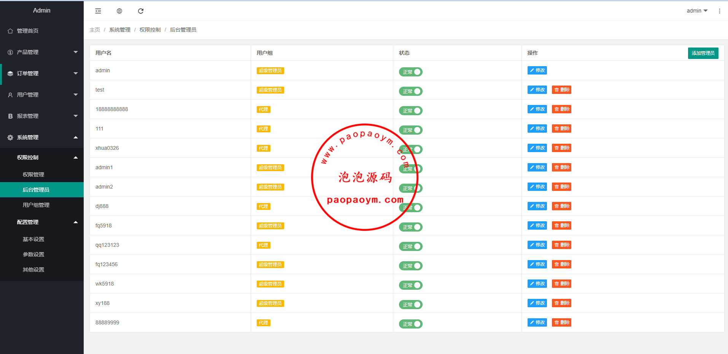The height and width of the screenshot is (354, 728).
Task: Click the globe icon in the top bar
Action: (119, 11)
